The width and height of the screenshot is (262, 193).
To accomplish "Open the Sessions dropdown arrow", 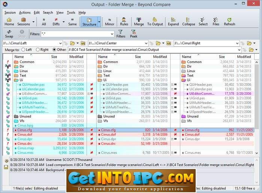I will 33,22.
